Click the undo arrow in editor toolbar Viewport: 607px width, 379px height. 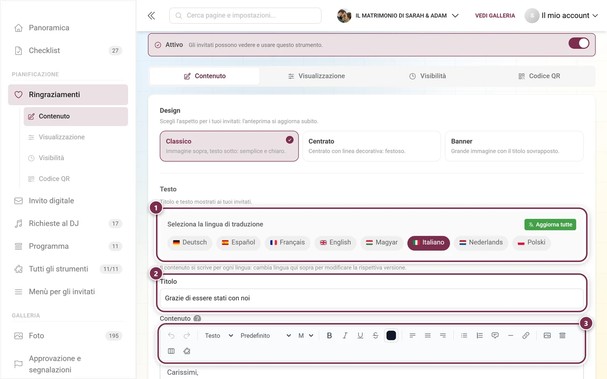pos(171,336)
